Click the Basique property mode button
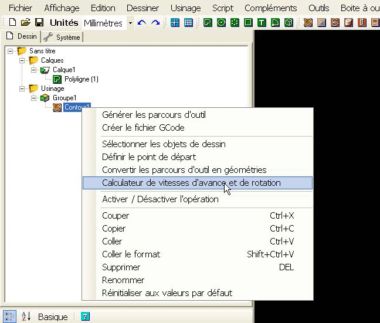The width and height of the screenshot is (380, 323). coord(53,317)
